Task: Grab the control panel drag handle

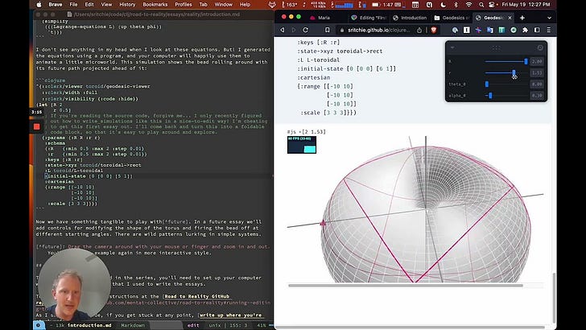Action: tap(496, 47)
